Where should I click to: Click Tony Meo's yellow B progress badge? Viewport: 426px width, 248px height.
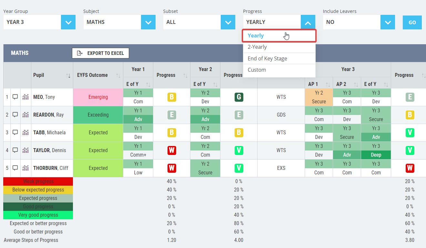pyautogui.click(x=171, y=97)
